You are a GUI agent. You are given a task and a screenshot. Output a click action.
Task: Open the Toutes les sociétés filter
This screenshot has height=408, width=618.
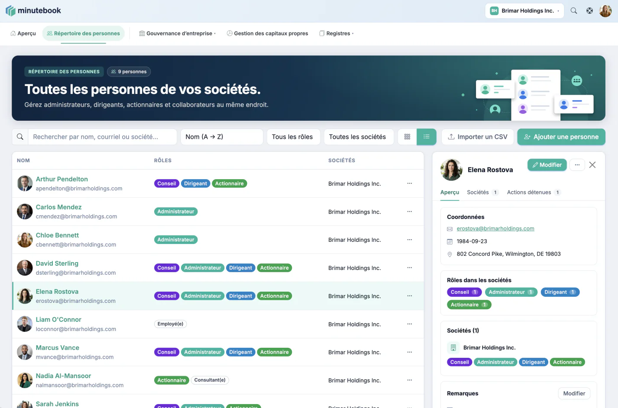point(359,137)
